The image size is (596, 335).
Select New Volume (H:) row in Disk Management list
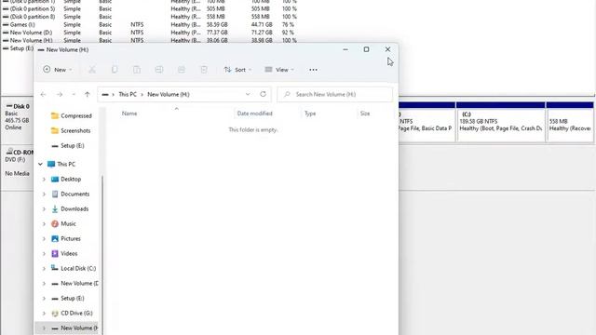pos(149,40)
